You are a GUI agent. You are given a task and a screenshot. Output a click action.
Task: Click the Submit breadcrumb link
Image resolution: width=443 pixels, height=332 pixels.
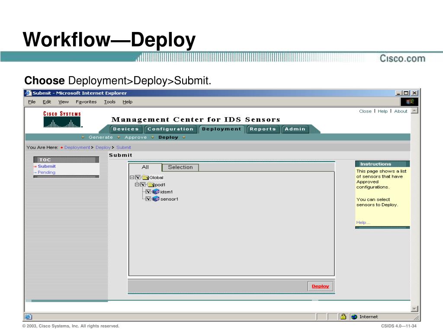click(x=123, y=147)
